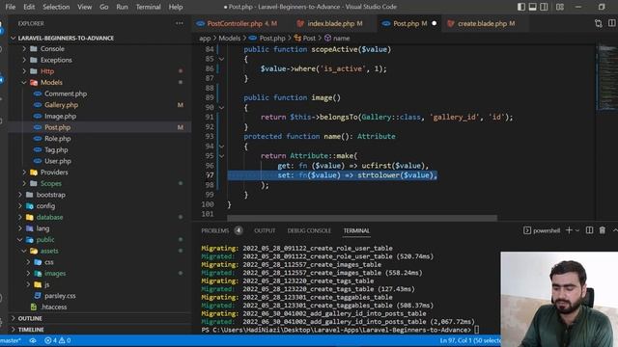Open errors and warnings status indicator

tap(58, 340)
